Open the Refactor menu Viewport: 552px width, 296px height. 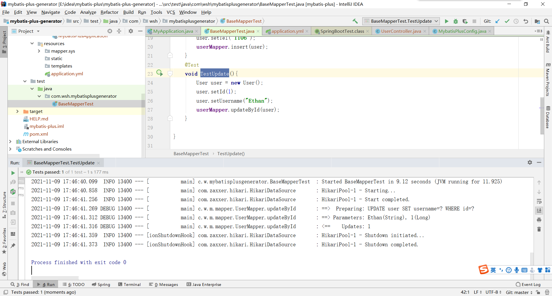(x=109, y=12)
